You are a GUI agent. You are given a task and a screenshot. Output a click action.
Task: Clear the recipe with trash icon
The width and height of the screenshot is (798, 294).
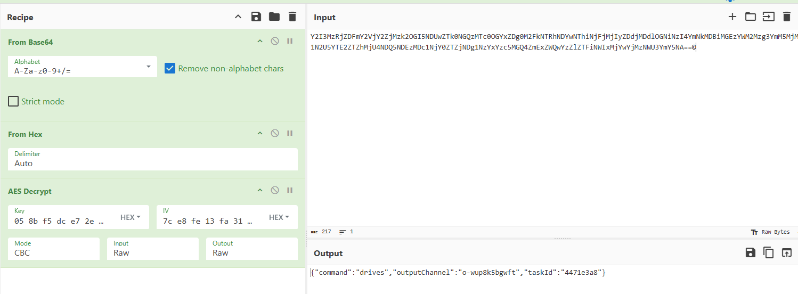[x=292, y=17]
